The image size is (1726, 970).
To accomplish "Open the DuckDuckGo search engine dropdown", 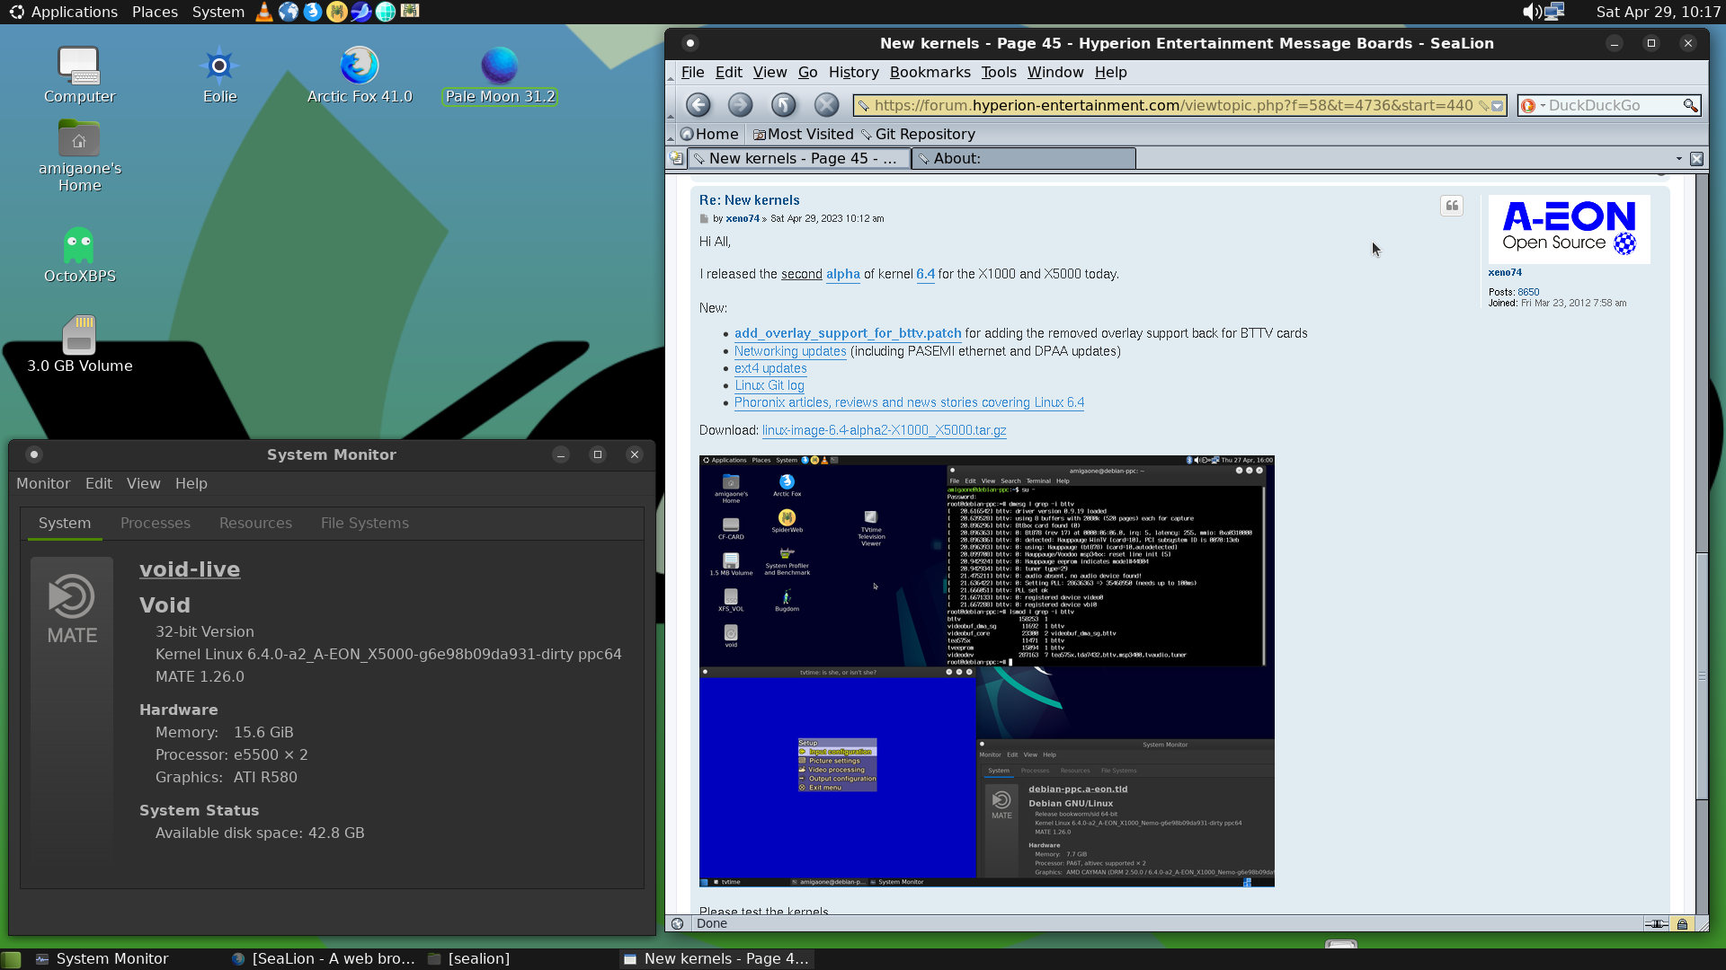I will pyautogui.click(x=1532, y=106).
